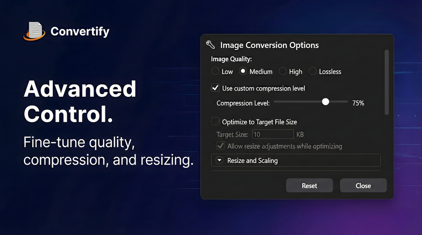Click the 75% compression value label
Image resolution: width=422 pixels, height=235 pixels.
358,103
